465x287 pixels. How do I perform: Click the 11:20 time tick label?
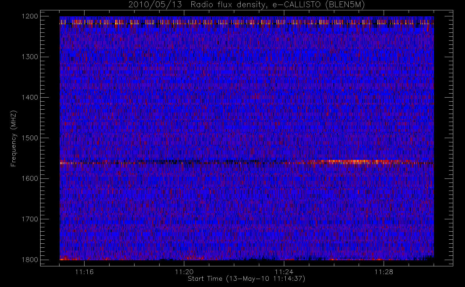tap(184, 272)
